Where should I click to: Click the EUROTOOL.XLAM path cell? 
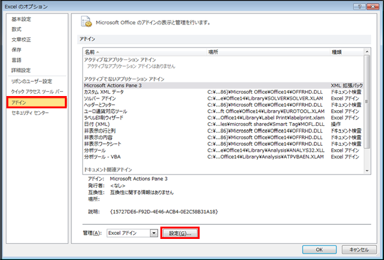click(266, 111)
